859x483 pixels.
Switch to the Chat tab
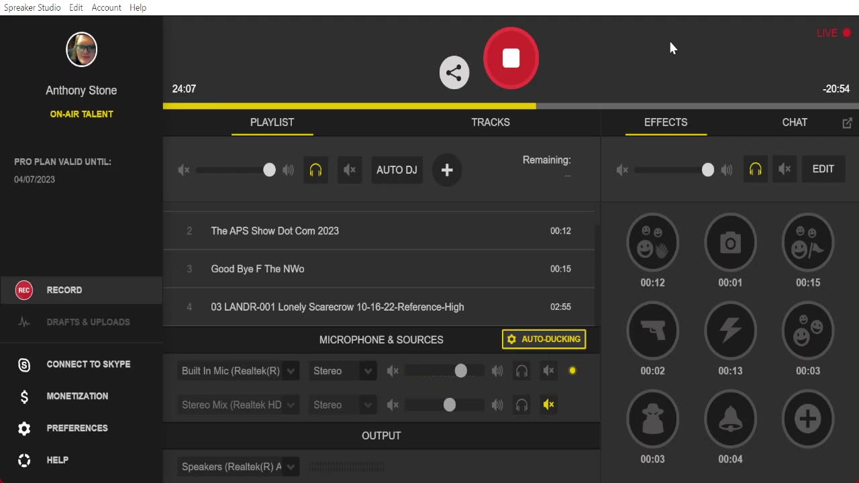795,122
